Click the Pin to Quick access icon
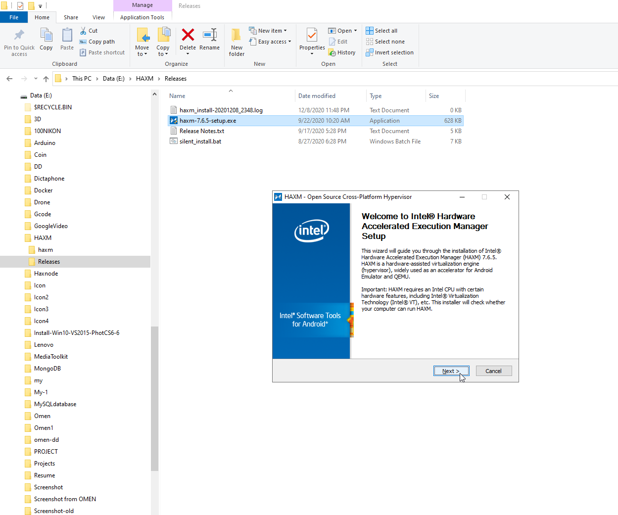 (19, 35)
